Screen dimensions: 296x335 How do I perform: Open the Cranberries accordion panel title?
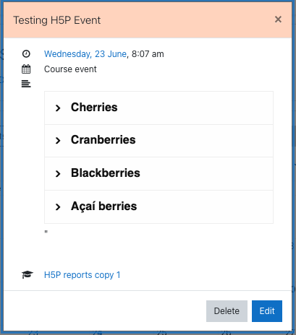click(x=103, y=139)
